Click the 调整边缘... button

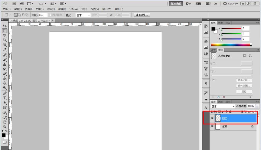(142, 15)
